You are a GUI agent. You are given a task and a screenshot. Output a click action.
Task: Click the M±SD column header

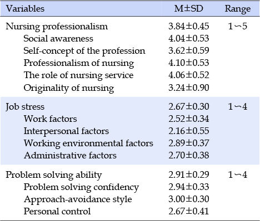pos(188,8)
